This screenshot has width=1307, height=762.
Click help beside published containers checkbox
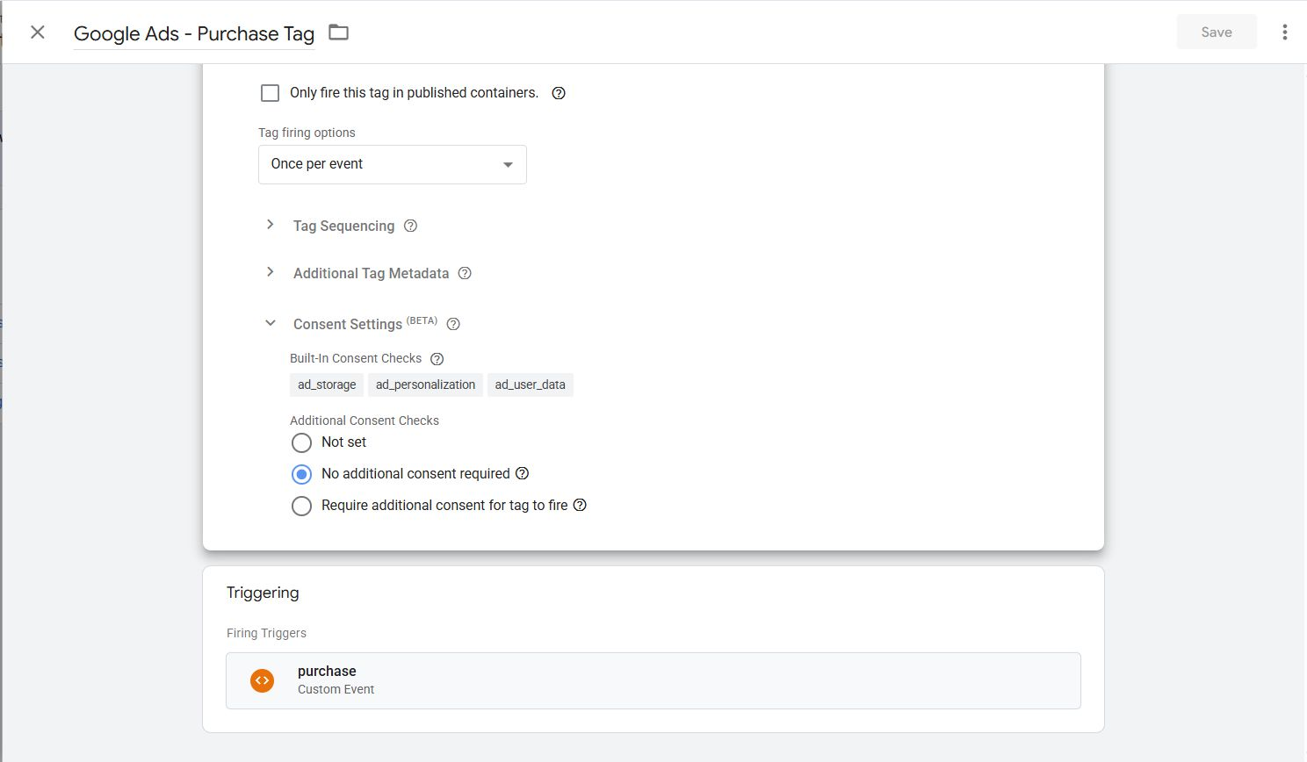click(x=558, y=92)
